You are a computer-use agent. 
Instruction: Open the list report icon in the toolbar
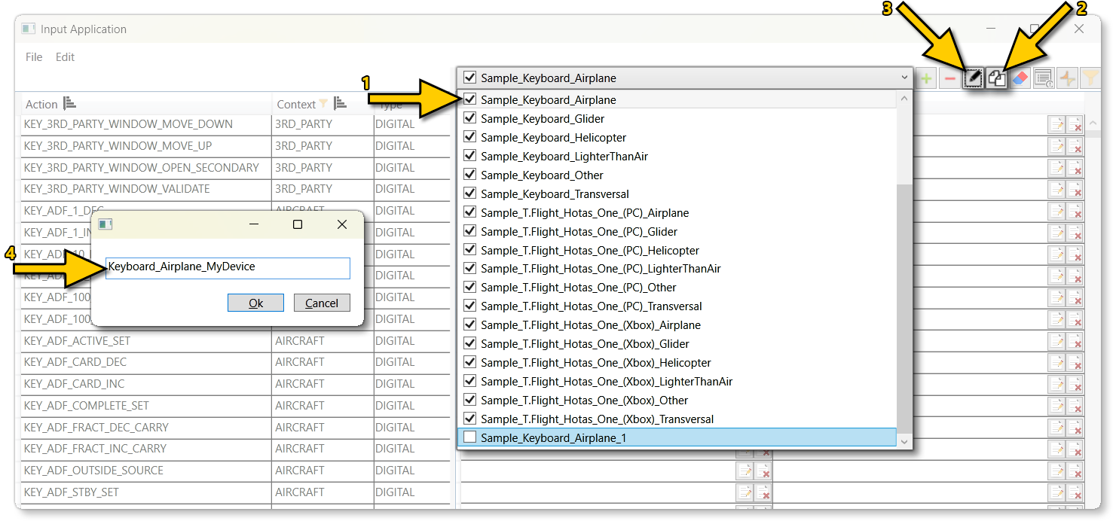pos(1044,77)
